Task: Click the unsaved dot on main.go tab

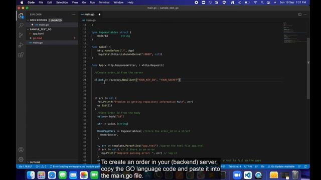Action: tap(99, 14)
